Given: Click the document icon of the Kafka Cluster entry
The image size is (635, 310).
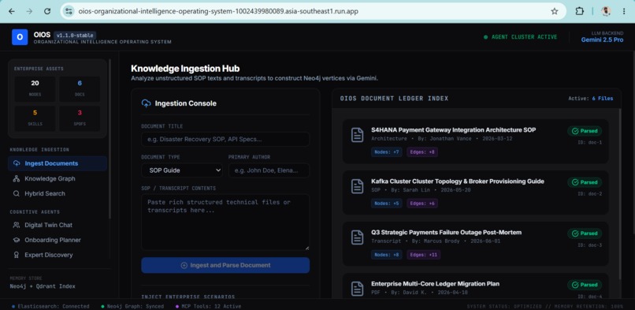Looking at the screenshot, I should 357,186.
